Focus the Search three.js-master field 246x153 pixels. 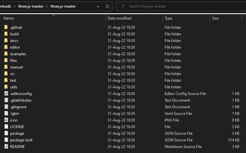coord(181,6)
